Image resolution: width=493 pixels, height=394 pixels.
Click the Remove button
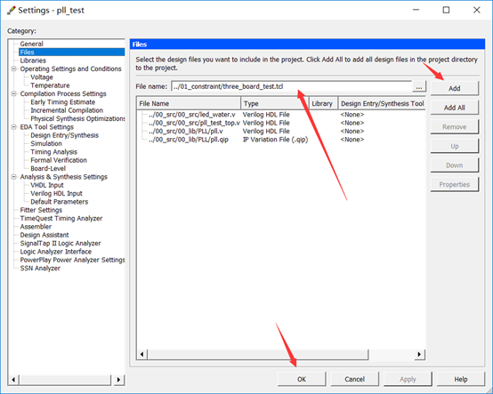pos(455,127)
